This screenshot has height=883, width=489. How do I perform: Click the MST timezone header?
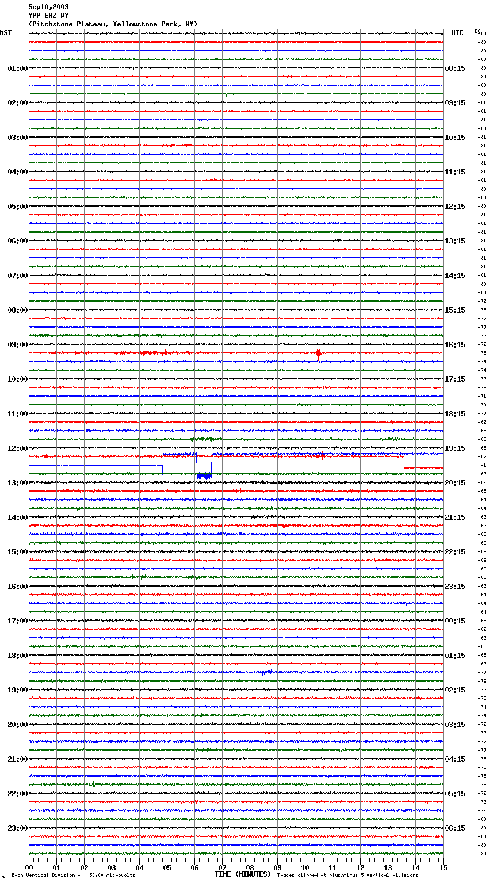6,33
